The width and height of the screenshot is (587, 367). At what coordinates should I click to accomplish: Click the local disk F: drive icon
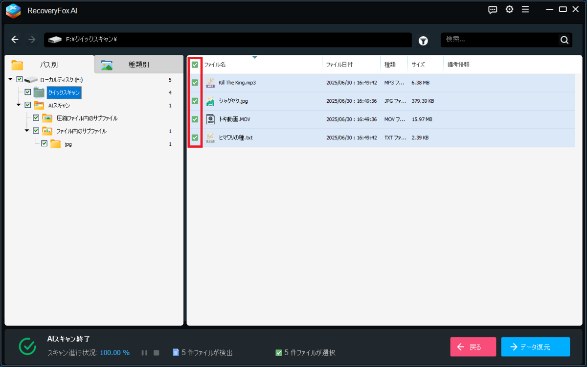click(31, 79)
